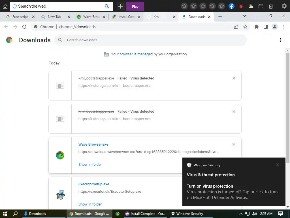Click the wavebrowser.co download URL
The height and width of the screenshot is (218, 290).
(x=148, y=152)
